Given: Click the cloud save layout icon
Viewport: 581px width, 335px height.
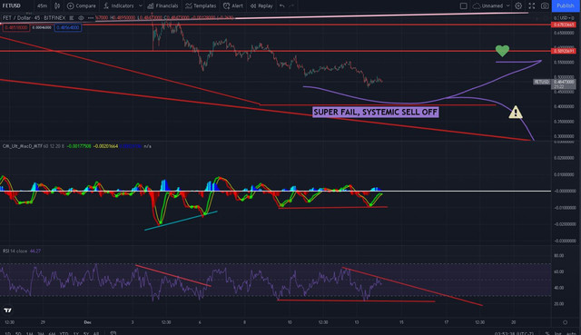Looking at the screenshot, I should [477, 5].
